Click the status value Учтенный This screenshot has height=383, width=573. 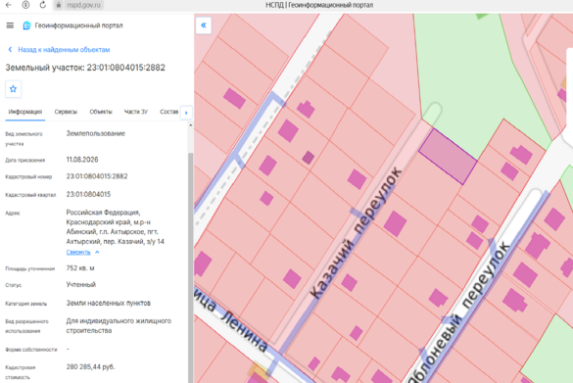pyautogui.click(x=81, y=285)
